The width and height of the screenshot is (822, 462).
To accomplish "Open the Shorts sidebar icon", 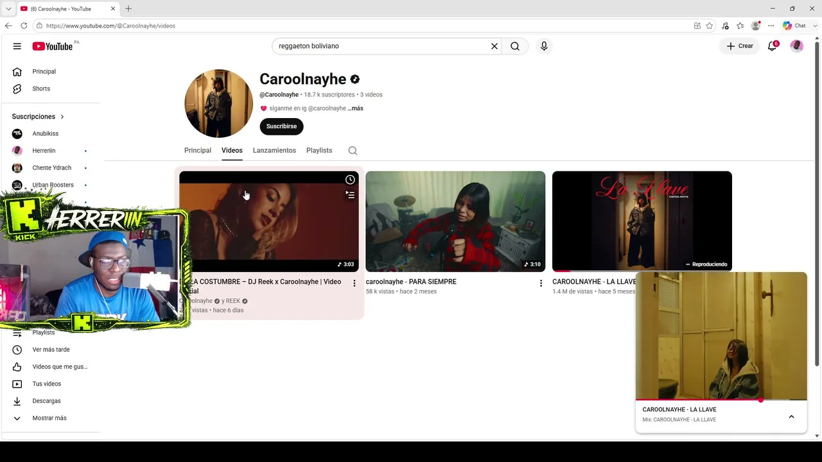I will click(17, 89).
